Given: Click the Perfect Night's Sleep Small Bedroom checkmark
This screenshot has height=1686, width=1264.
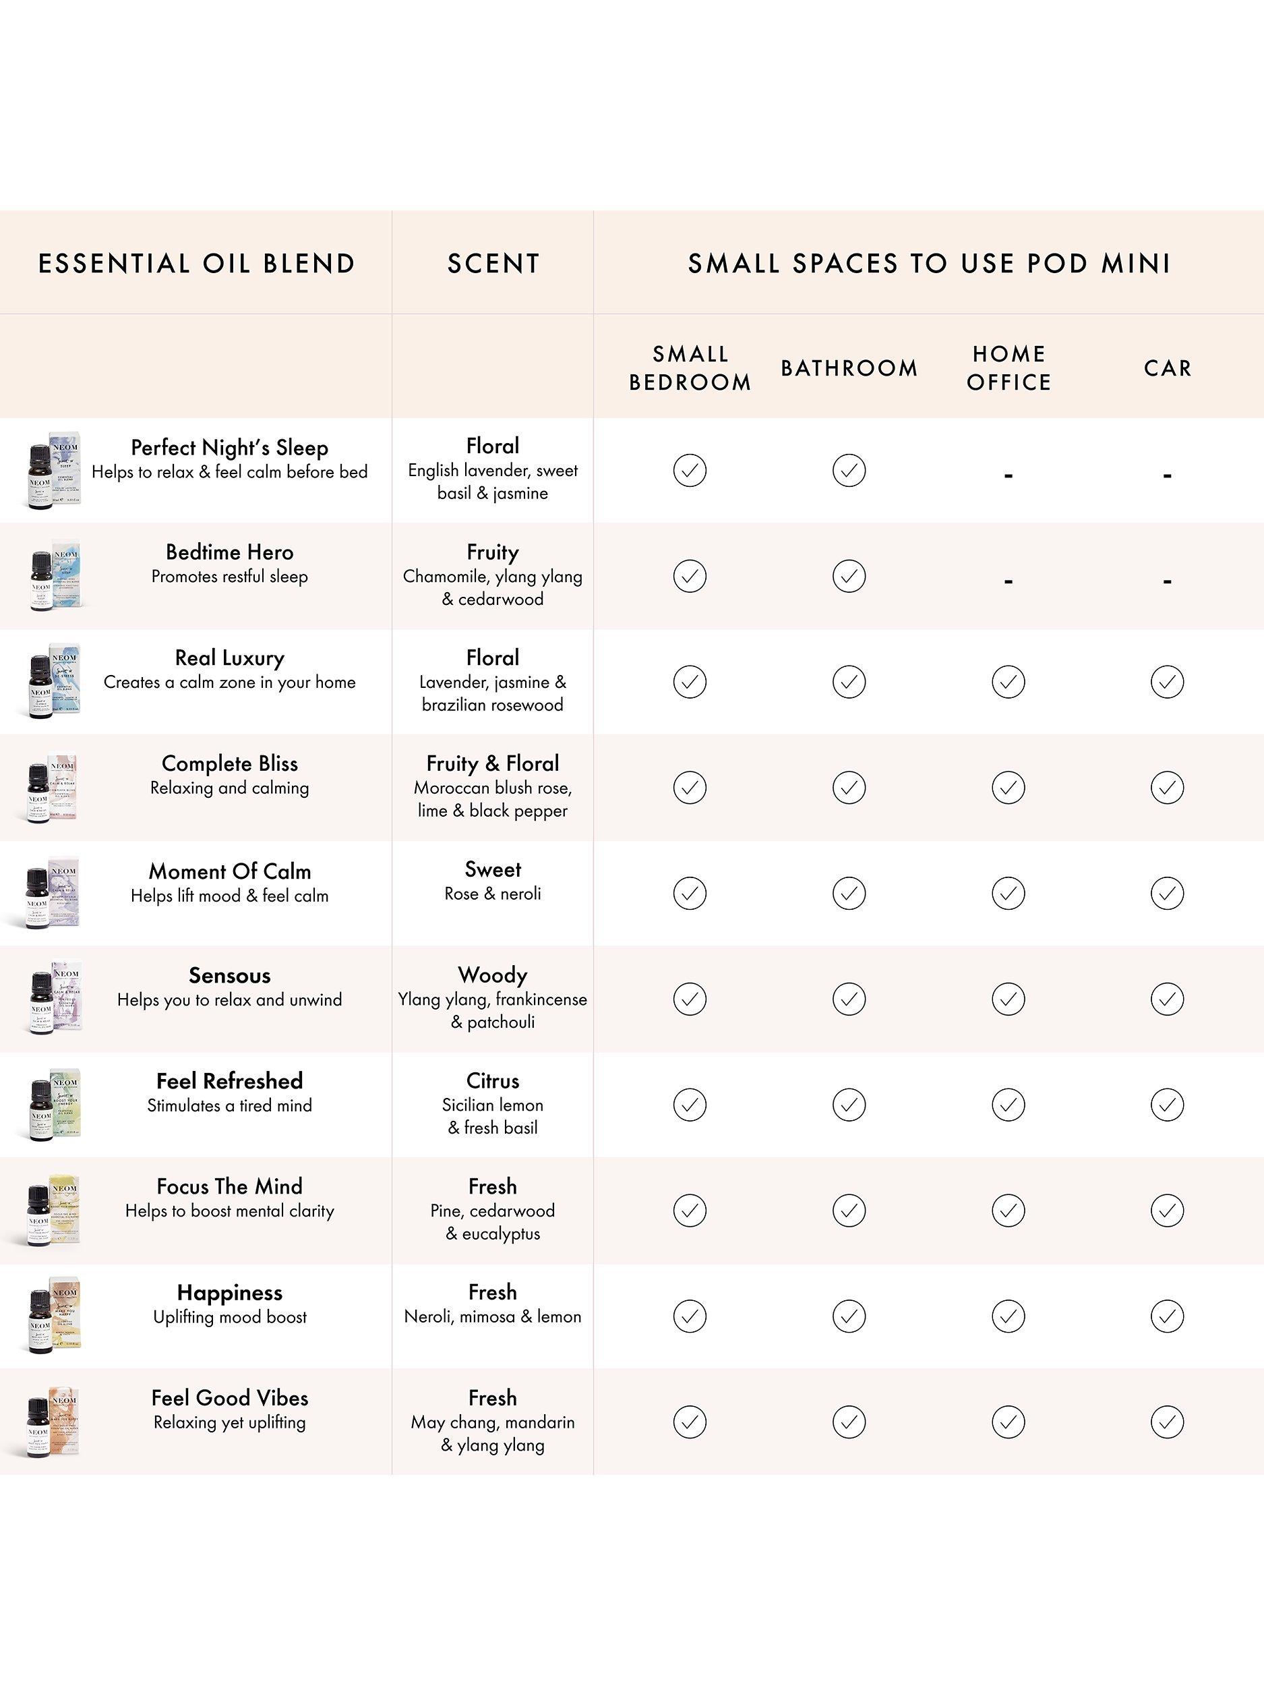Looking at the screenshot, I should click(690, 470).
